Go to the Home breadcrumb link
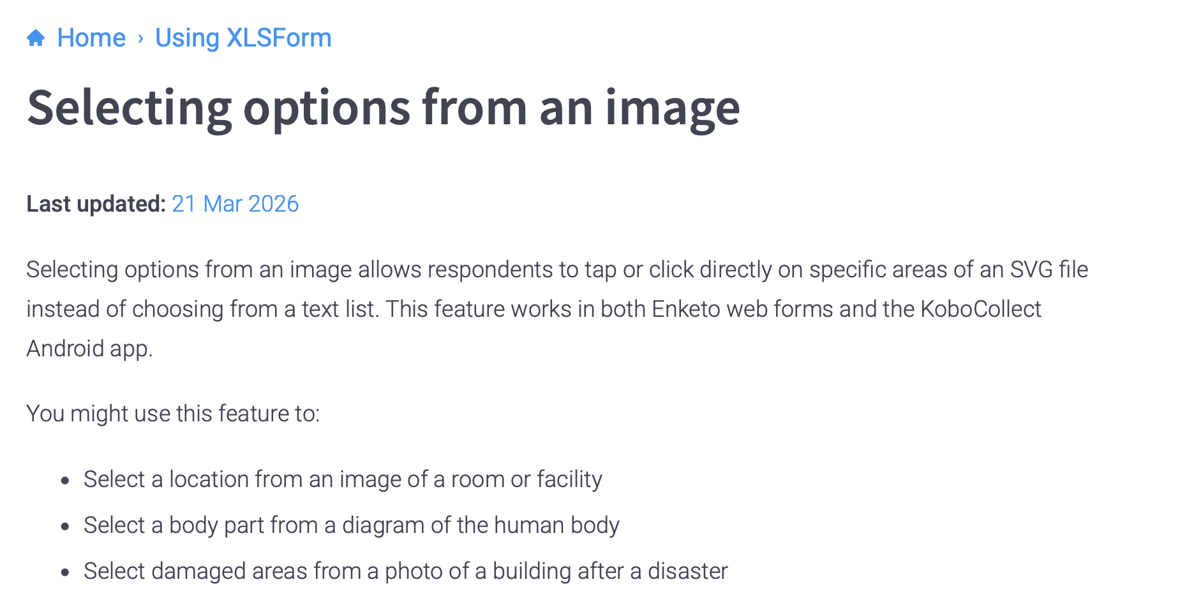This screenshot has height=612, width=1187. click(x=91, y=38)
